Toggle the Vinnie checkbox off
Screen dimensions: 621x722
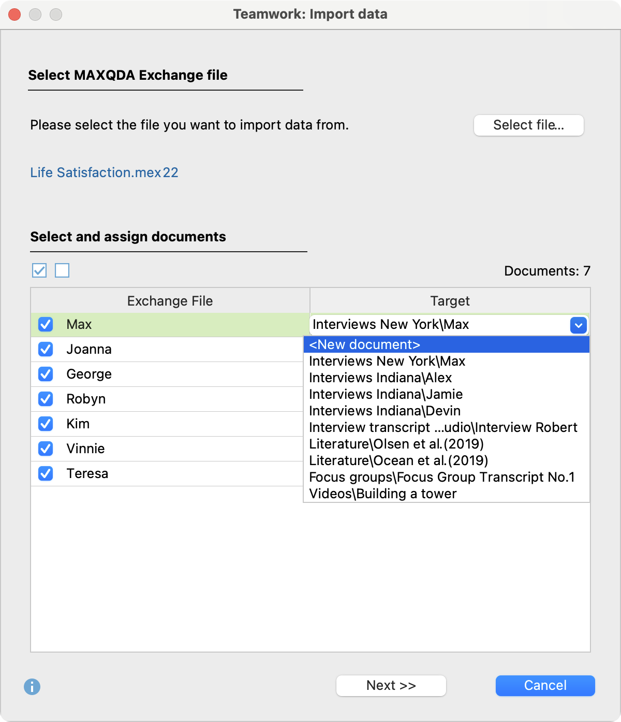[x=46, y=449]
